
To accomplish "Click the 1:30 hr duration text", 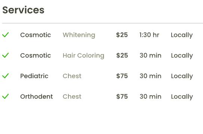I will tap(150, 35).
